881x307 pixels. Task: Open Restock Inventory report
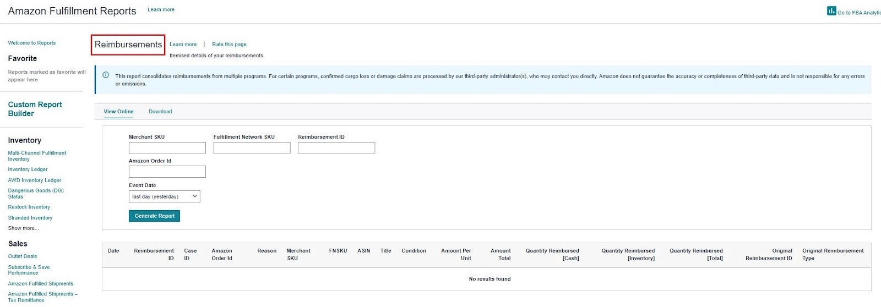click(x=29, y=207)
